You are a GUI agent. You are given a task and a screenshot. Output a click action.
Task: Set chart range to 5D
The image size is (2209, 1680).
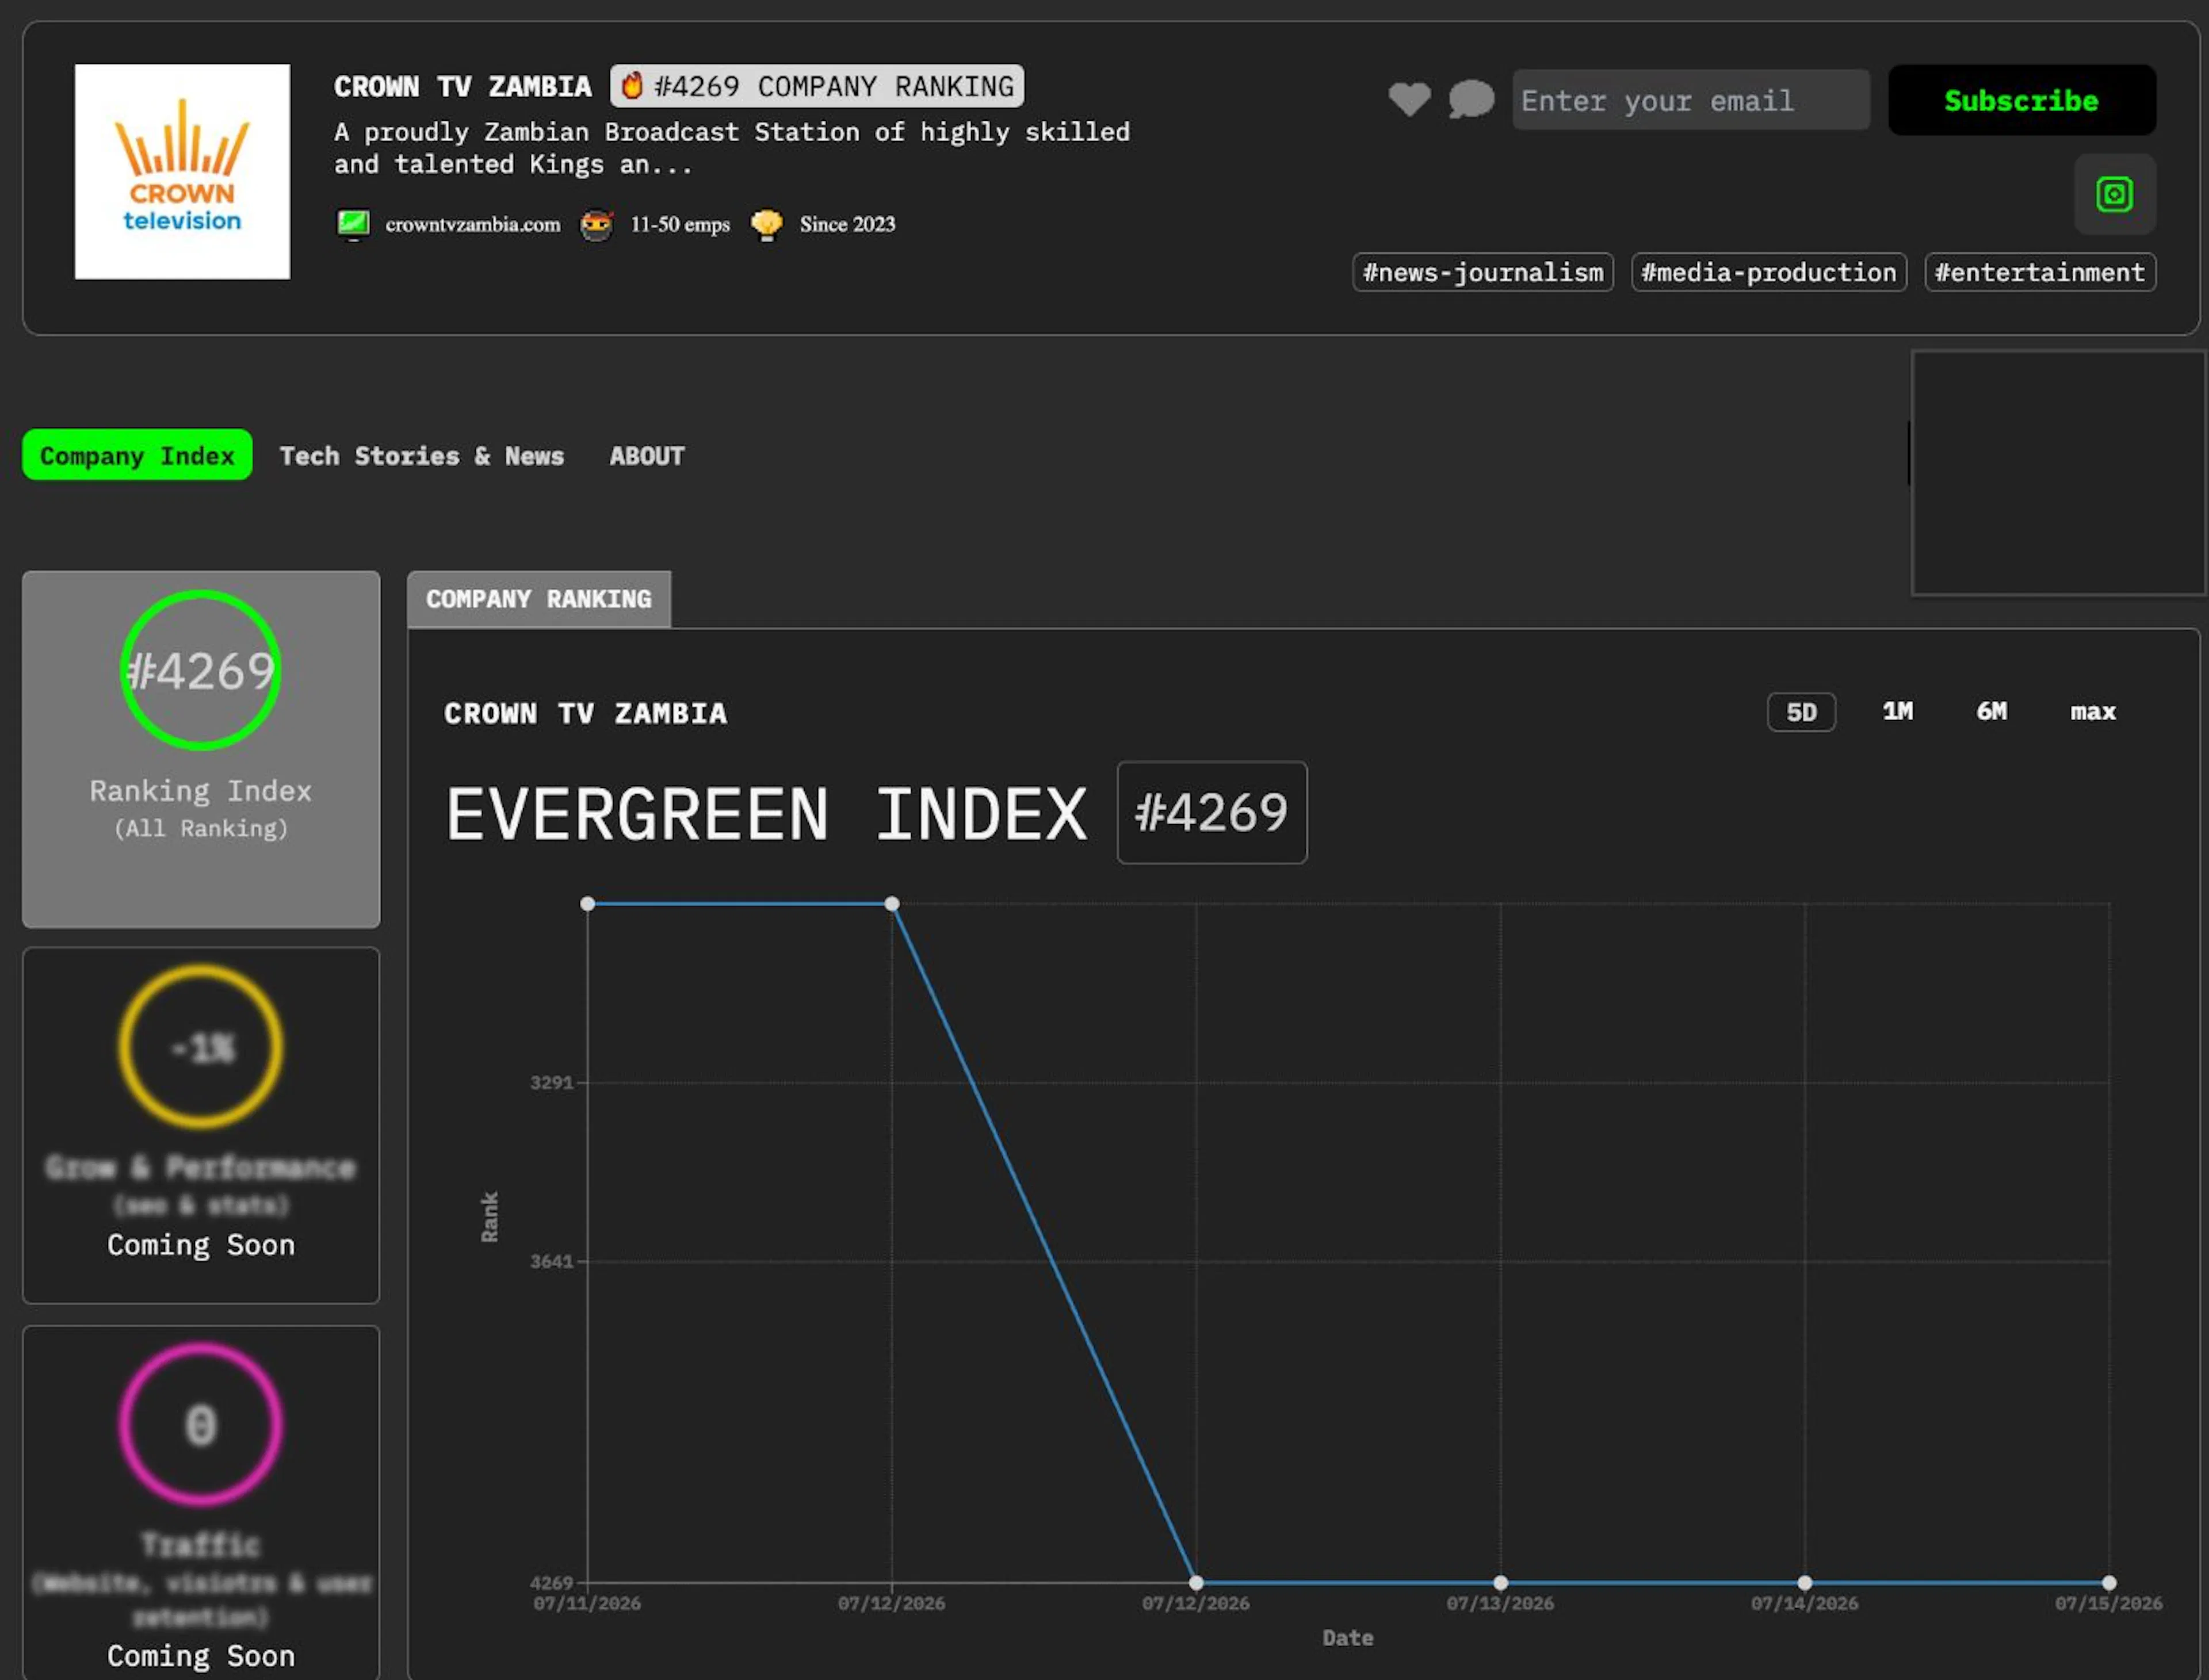click(1800, 712)
